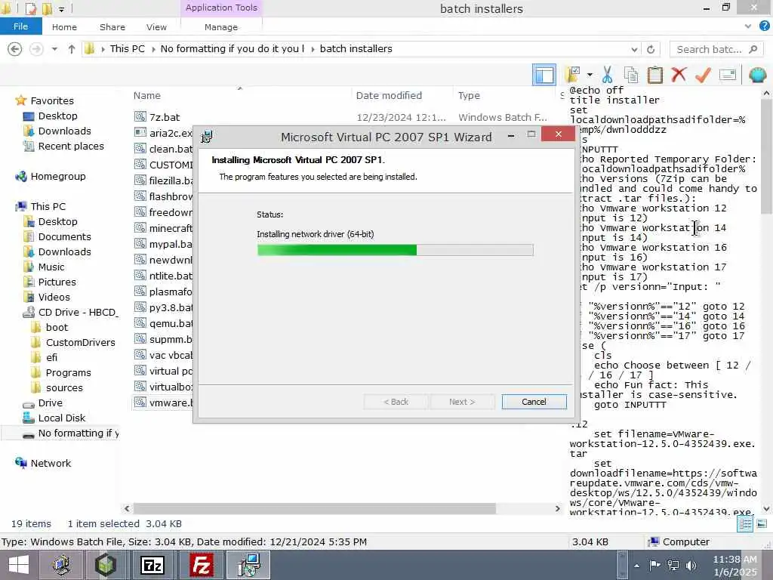Select Local Disk in navigation pane

click(x=62, y=418)
